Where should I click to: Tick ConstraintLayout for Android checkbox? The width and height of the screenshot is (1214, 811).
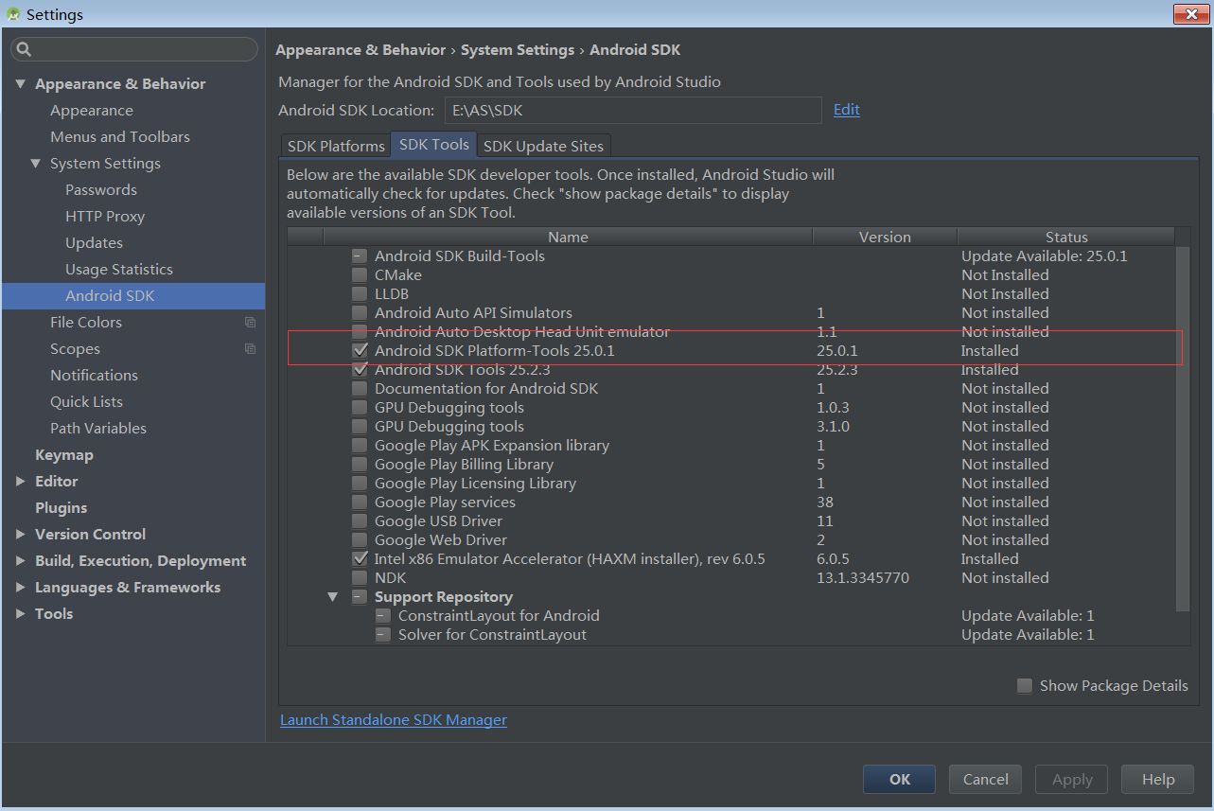pos(383,616)
